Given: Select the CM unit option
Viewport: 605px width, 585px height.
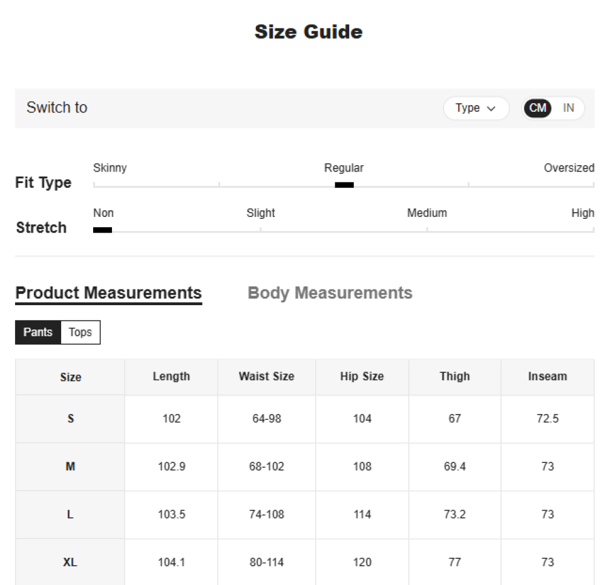Looking at the screenshot, I should click(x=537, y=108).
